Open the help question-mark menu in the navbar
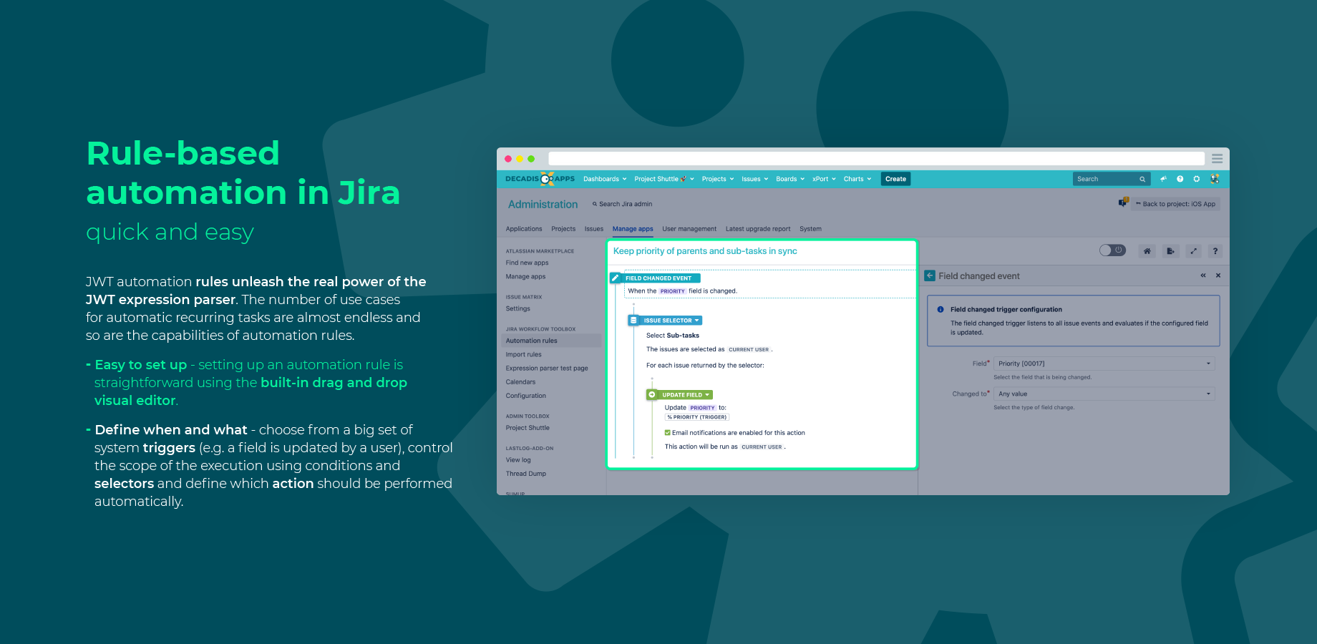Viewport: 1317px width, 644px height. click(x=1180, y=179)
